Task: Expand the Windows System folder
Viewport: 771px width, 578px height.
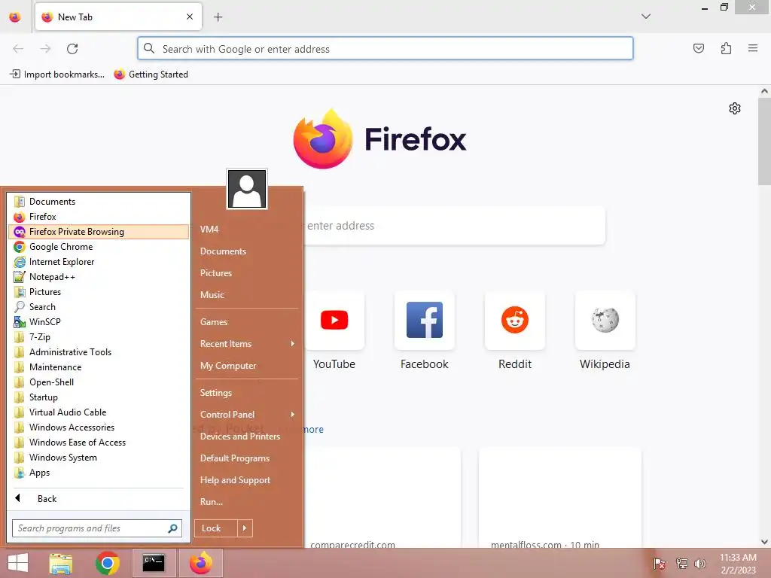Action: pos(99,458)
